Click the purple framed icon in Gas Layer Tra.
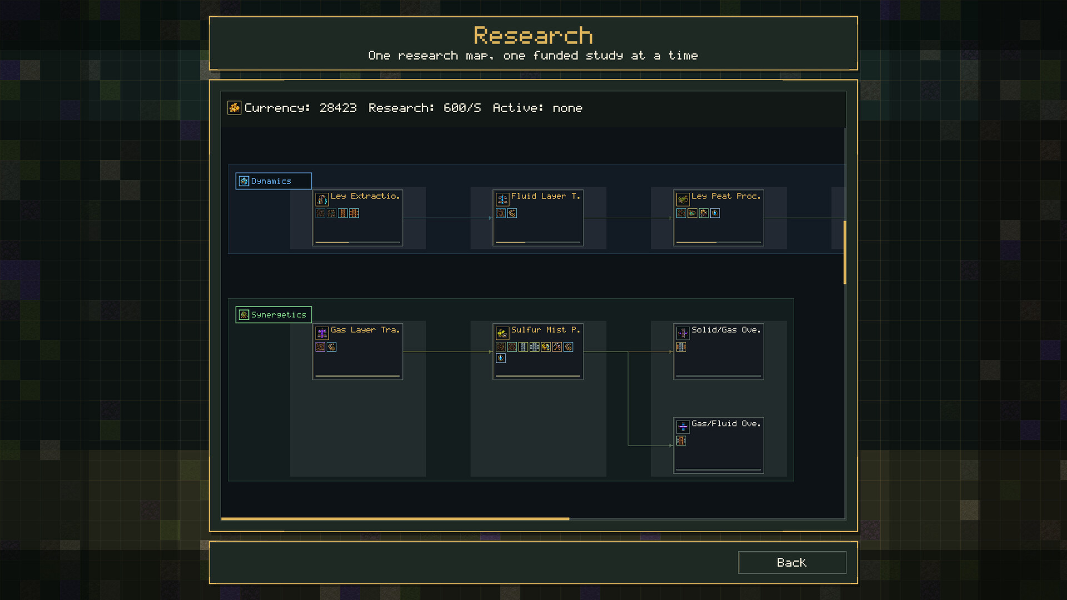1067x600 pixels. point(320,347)
